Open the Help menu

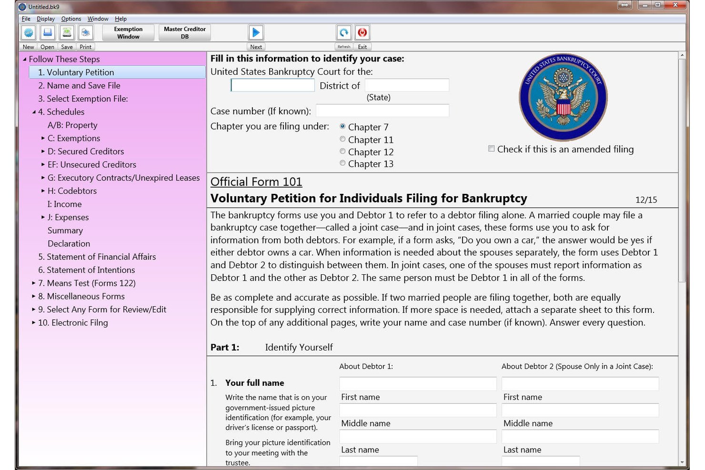[x=121, y=19]
